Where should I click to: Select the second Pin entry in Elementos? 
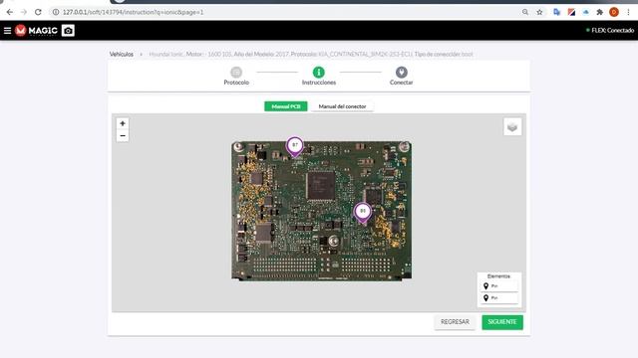498,298
